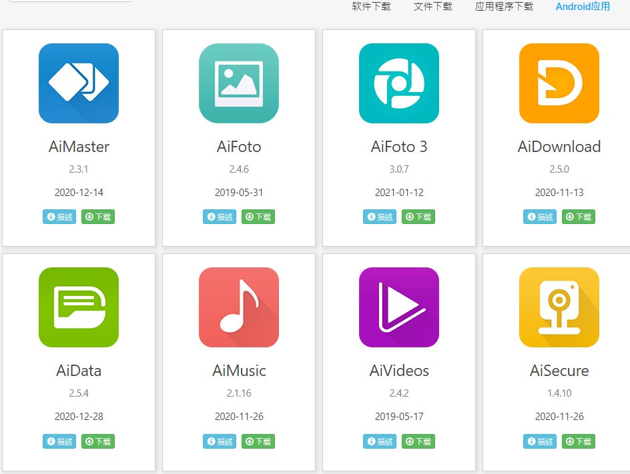Image resolution: width=630 pixels, height=474 pixels.
Task: Show description for AiFoto 2.4.6
Action: [x=220, y=217]
